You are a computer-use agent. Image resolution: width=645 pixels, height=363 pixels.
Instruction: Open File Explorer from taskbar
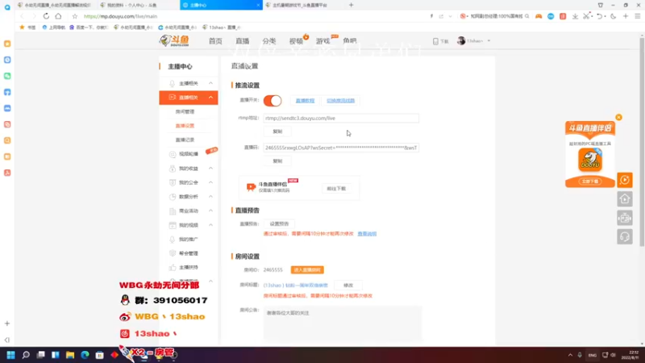pos(70,355)
